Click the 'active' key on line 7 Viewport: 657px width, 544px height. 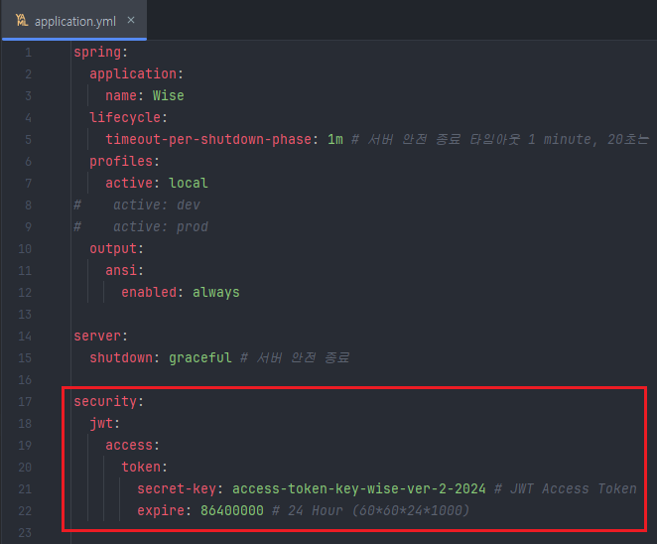point(129,183)
